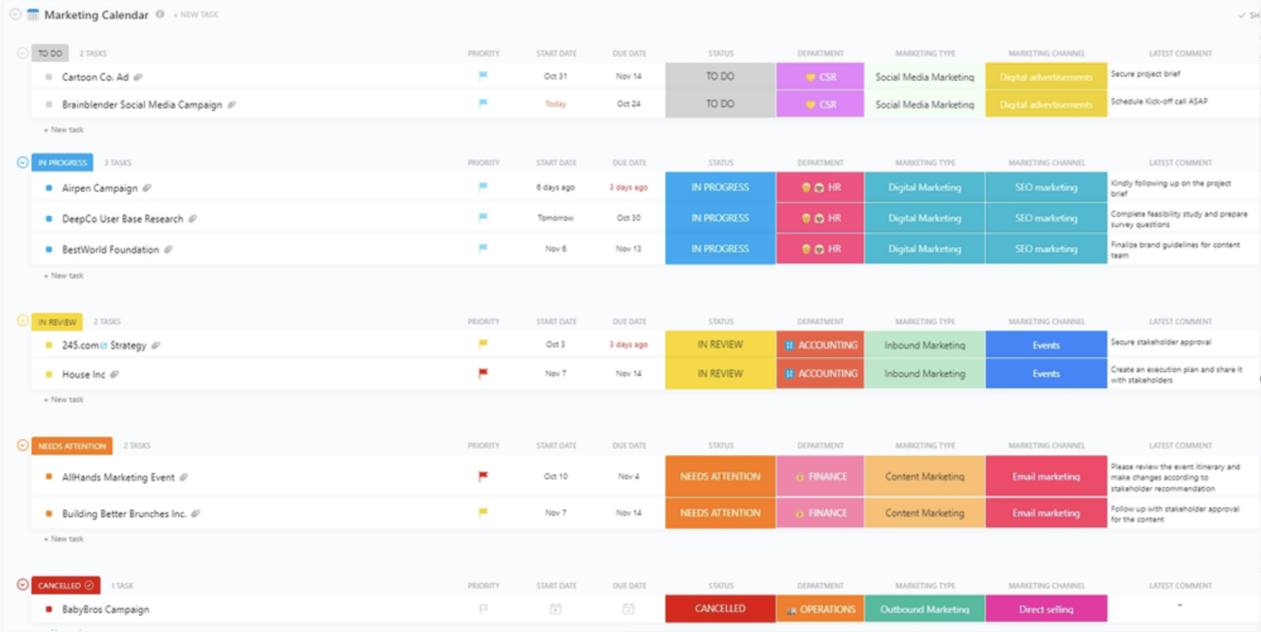This screenshot has width=1261, height=632.
Task: Open the DeepCo User Base Research task
Action: point(122,219)
